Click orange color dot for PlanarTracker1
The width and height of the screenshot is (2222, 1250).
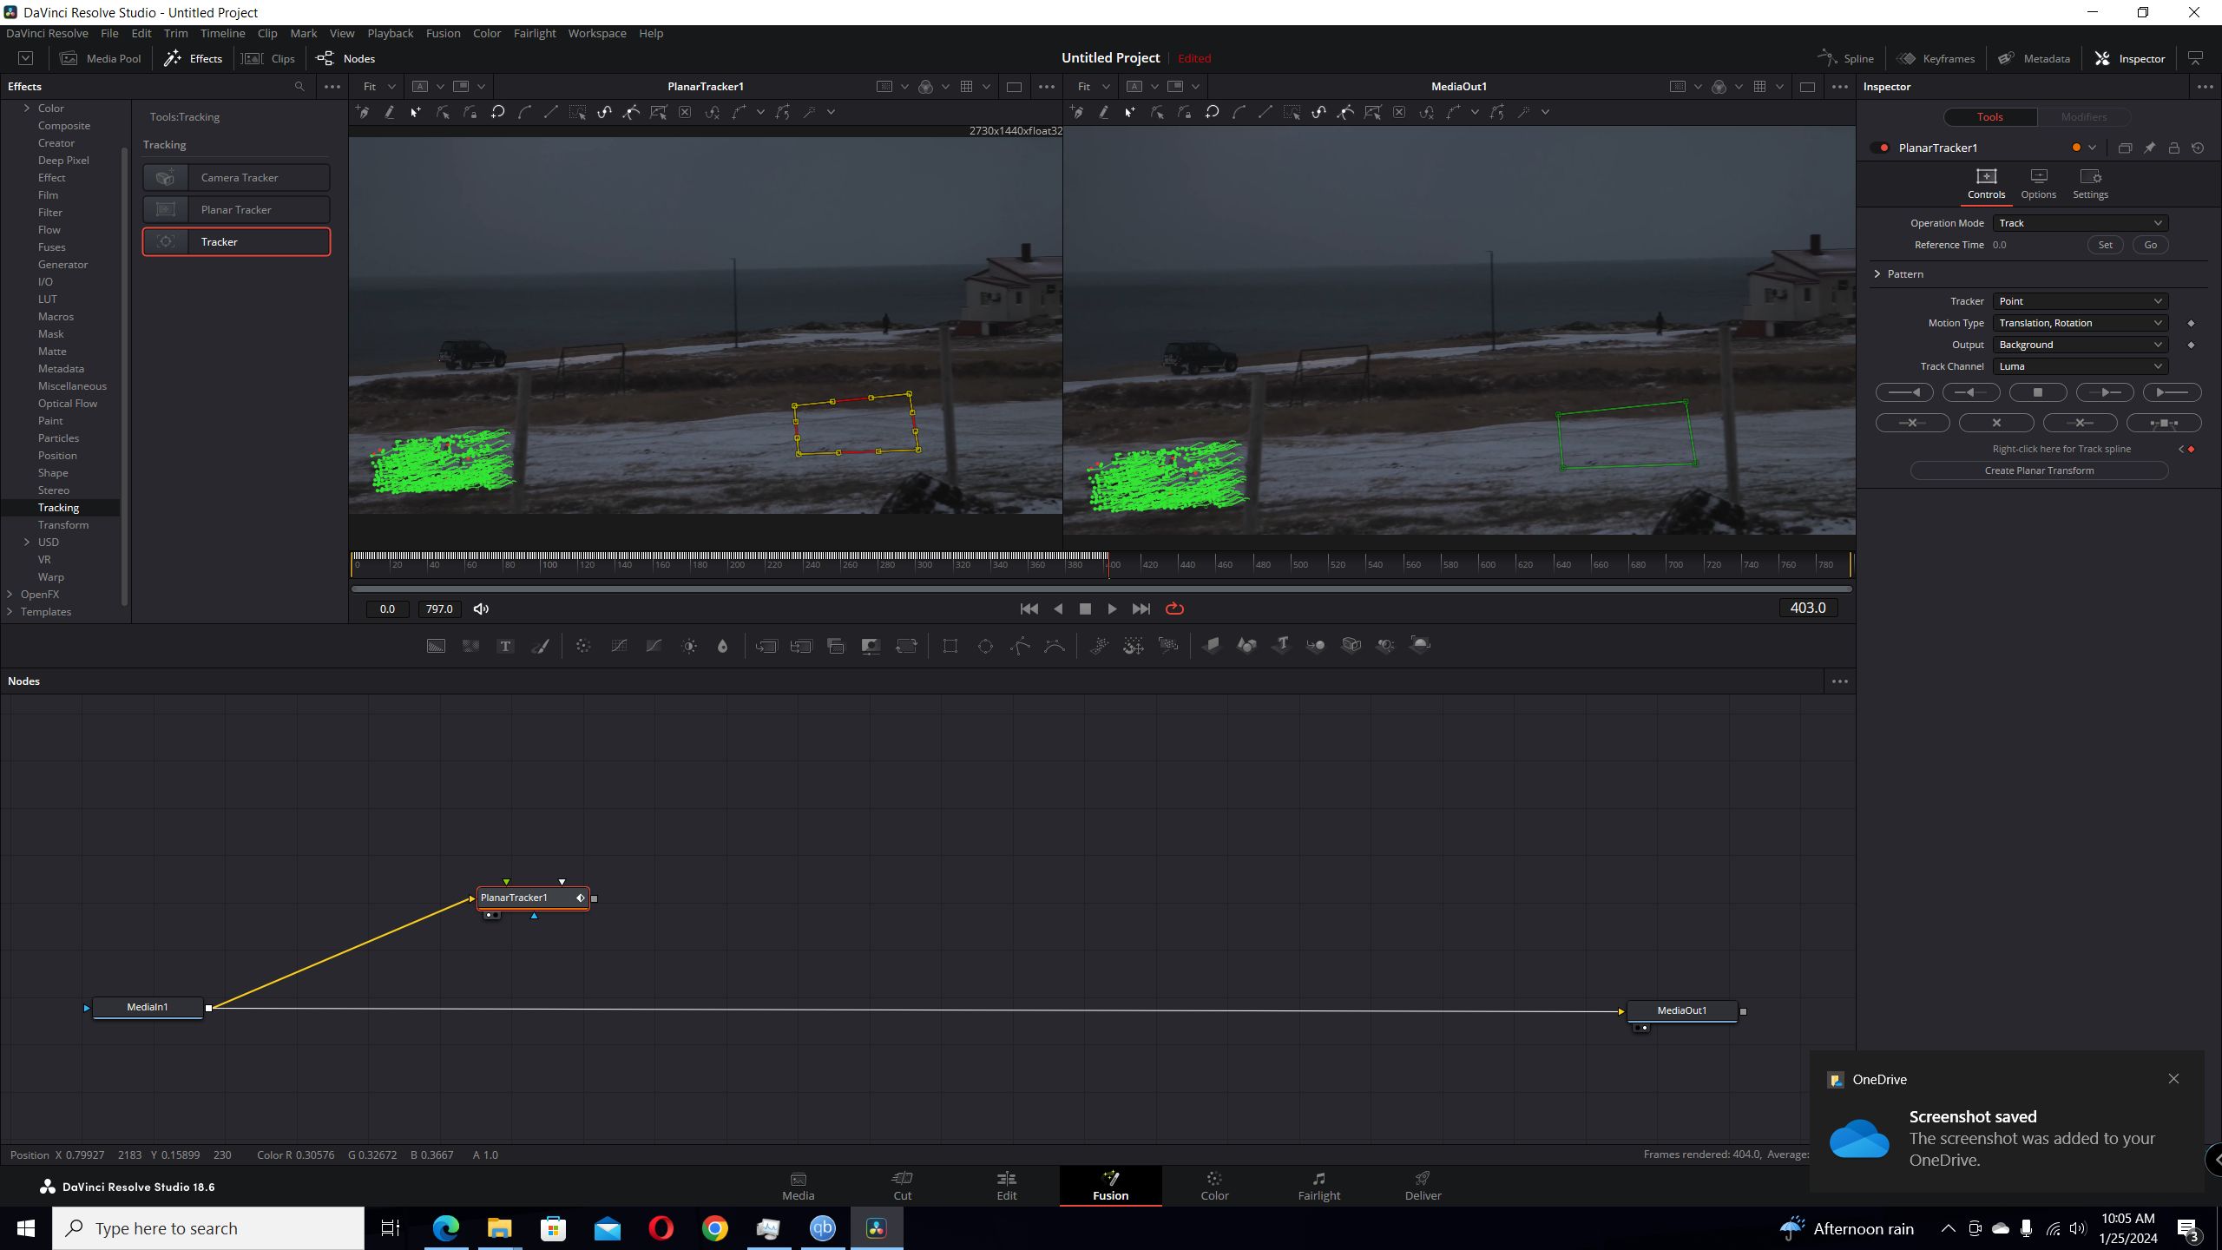(x=2076, y=148)
